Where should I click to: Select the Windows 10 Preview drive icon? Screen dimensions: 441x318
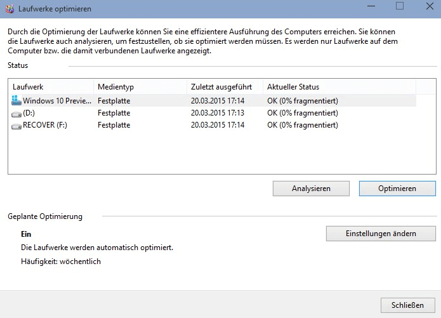tap(16, 100)
